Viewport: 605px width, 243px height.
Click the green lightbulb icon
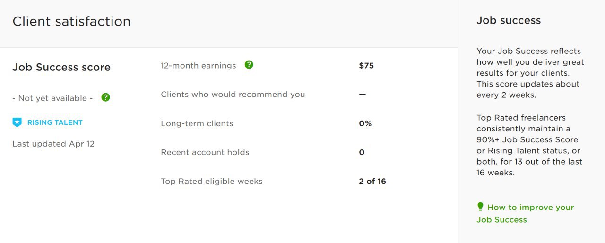pyautogui.click(x=480, y=207)
